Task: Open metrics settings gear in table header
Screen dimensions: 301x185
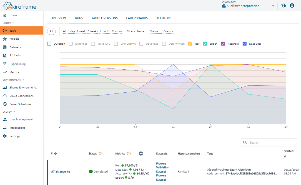Action: 141,153
